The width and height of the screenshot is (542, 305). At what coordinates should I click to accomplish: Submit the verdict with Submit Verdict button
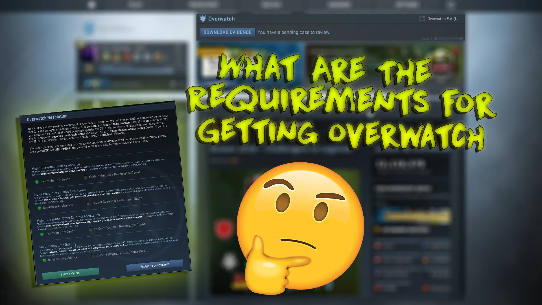pos(71,274)
